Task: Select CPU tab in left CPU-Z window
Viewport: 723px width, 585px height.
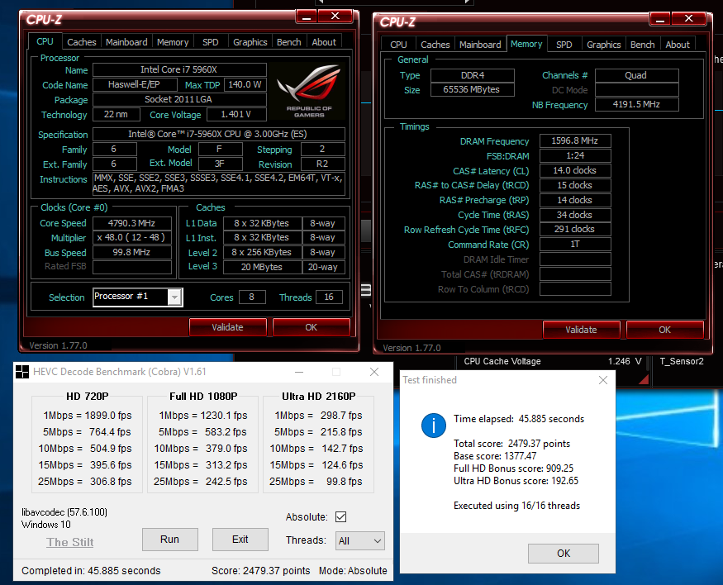Action: [x=45, y=41]
